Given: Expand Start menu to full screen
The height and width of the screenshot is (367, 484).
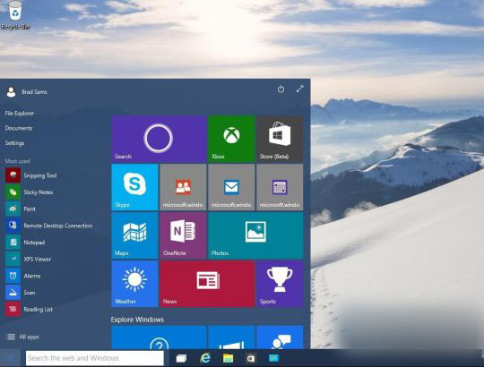Looking at the screenshot, I should point(299,89).
